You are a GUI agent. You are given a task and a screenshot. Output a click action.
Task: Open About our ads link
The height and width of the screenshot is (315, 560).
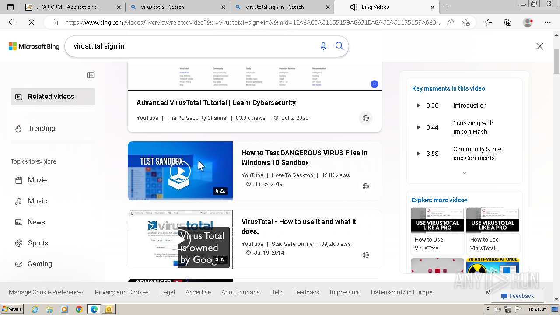click(x=241, y=292)
